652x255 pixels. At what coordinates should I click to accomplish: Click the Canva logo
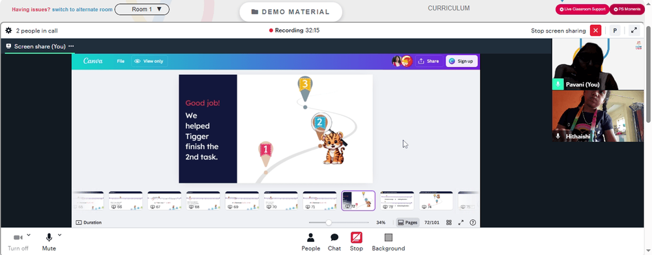pos(93,61)
